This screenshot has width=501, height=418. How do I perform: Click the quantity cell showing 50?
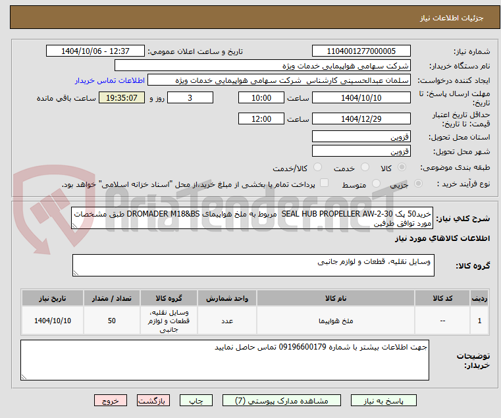point(111,321)
